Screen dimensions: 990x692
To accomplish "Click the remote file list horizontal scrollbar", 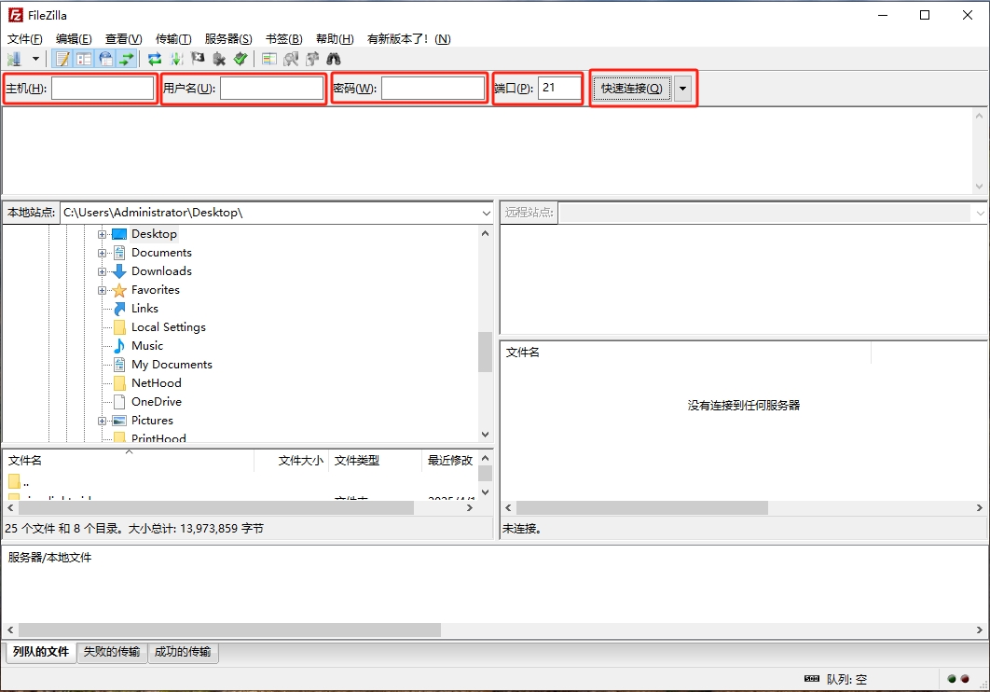I will [x=642, y=507].
